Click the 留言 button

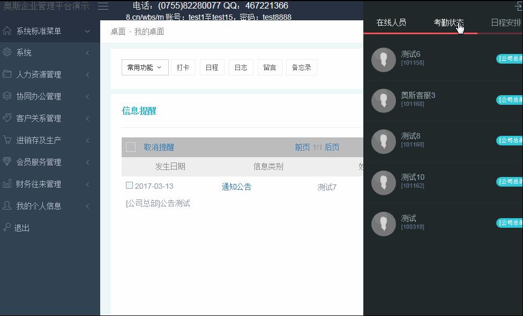tap(270, 67)
